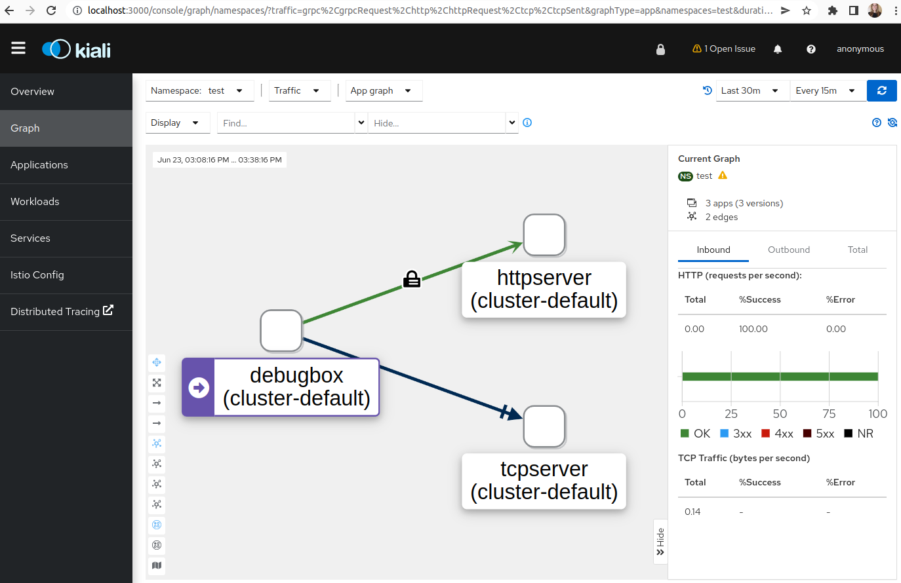Select Workloads in the sidebar
901x583 pixels.
[x=66, y=202]
